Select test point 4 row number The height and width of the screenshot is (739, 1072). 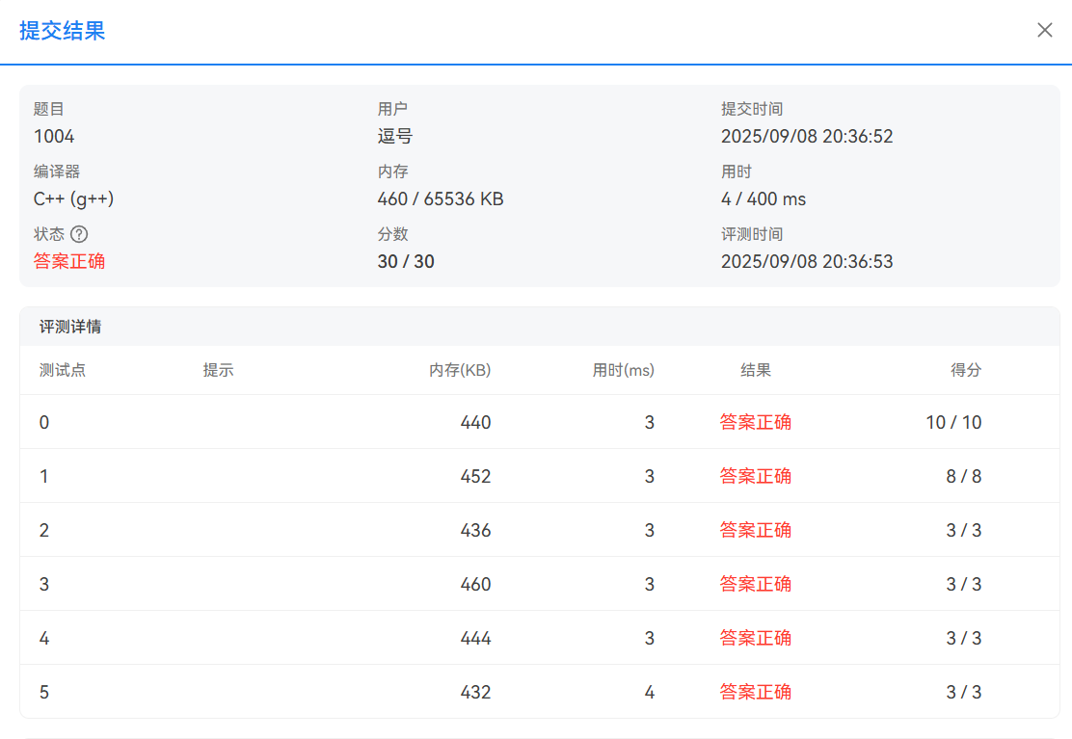(x=43, y=638)
